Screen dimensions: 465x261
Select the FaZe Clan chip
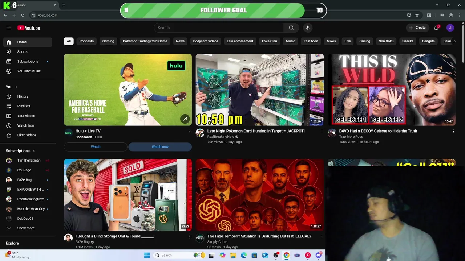pyautogui.click(x=270, y=41)
